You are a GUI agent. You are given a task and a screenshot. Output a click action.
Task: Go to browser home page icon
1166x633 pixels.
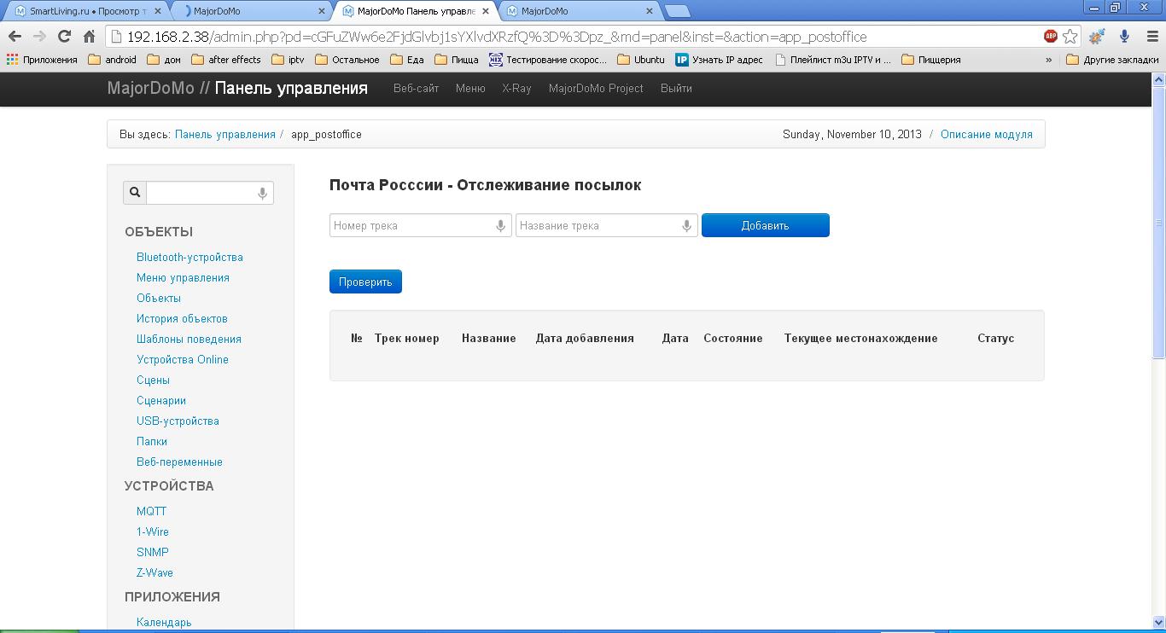pyautogui.click(x=89, y=37)
